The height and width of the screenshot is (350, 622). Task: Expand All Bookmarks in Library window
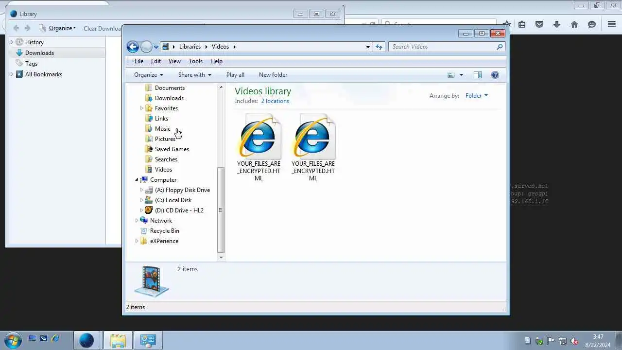pos(12,74)
